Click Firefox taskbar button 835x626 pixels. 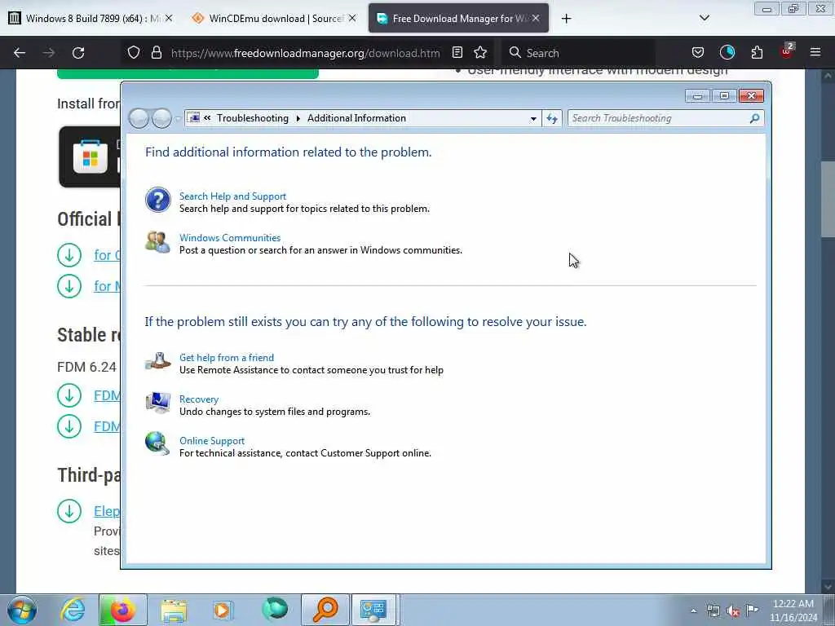(x=122, y=610)
